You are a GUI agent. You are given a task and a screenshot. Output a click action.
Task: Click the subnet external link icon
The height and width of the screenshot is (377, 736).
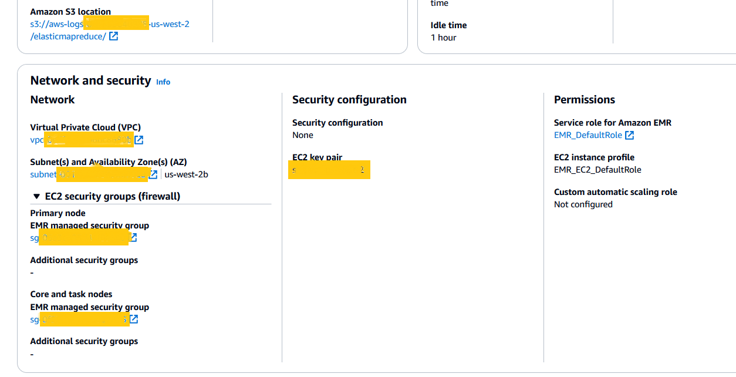pos(153,174)
